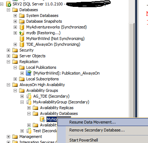The image size is (148, 143).
Task: Expand the TDE_AlwaysOn database node
Action: (15, 44)
